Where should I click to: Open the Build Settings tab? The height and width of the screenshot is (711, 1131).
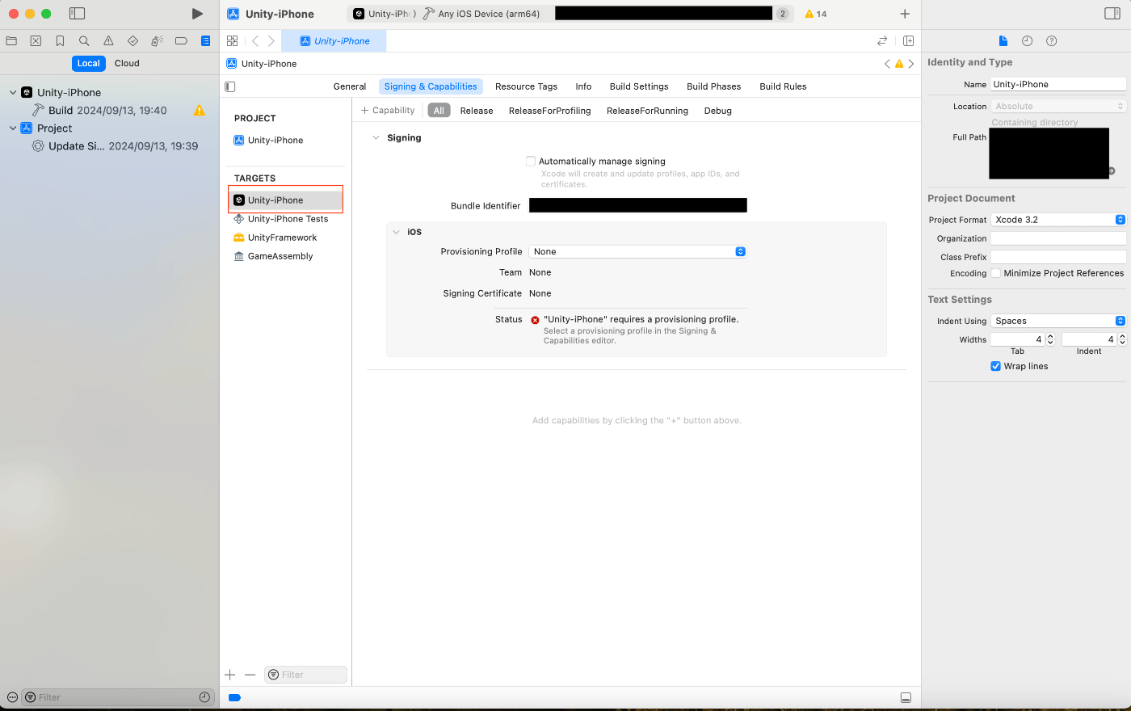(x=639, y=86)
